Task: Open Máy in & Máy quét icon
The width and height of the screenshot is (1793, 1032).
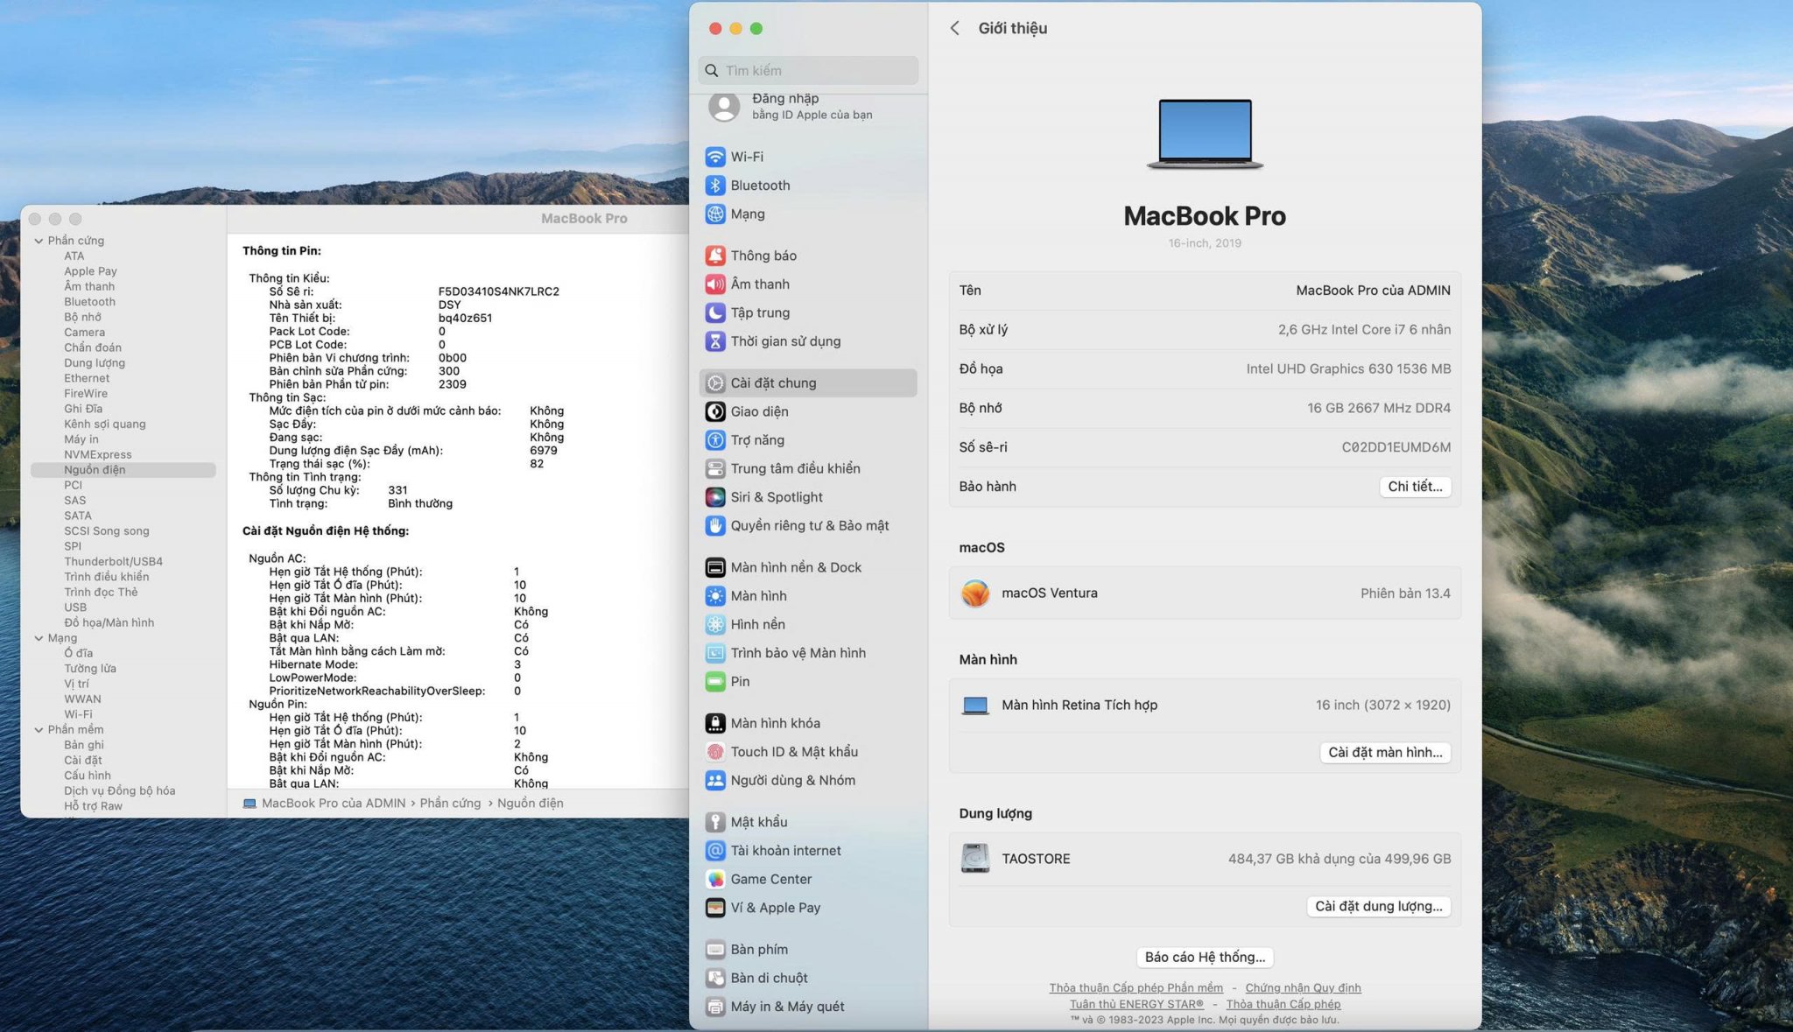Action: pos(715,1007)
